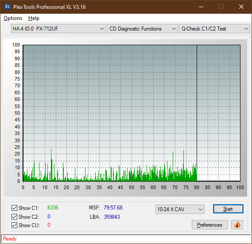Open the PX-712UF drive selector dropdown
Screen dimensions: 252x244
coord(58,29)
